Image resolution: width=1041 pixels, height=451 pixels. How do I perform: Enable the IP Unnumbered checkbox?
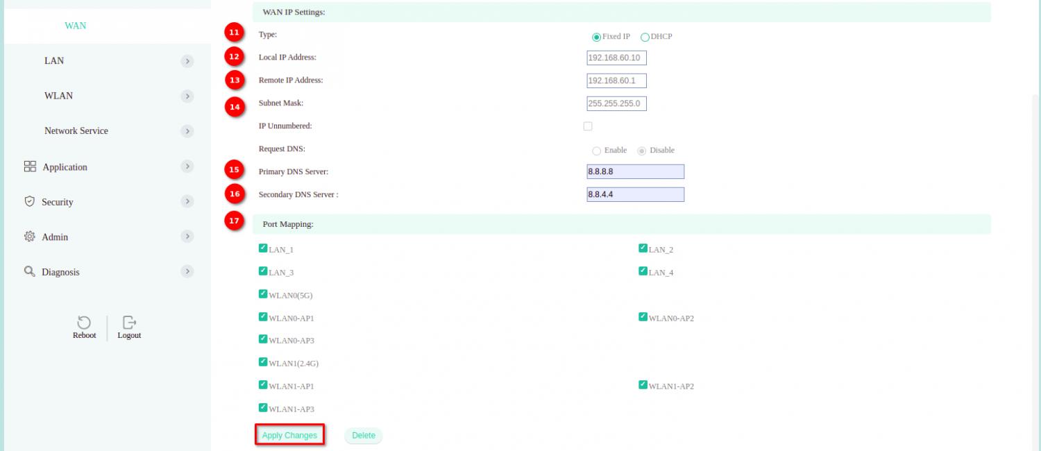coord(588,126)
